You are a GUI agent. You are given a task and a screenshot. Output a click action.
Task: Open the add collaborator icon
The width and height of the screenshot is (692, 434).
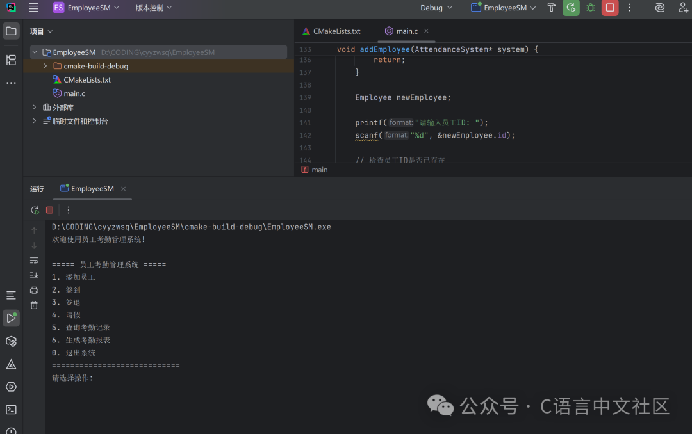[683, 8]
